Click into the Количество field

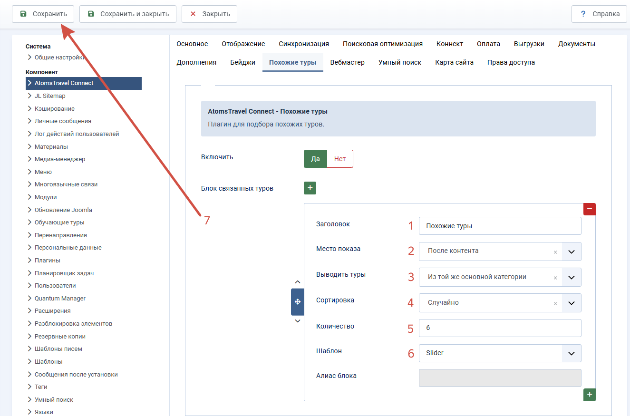point(500,328)
